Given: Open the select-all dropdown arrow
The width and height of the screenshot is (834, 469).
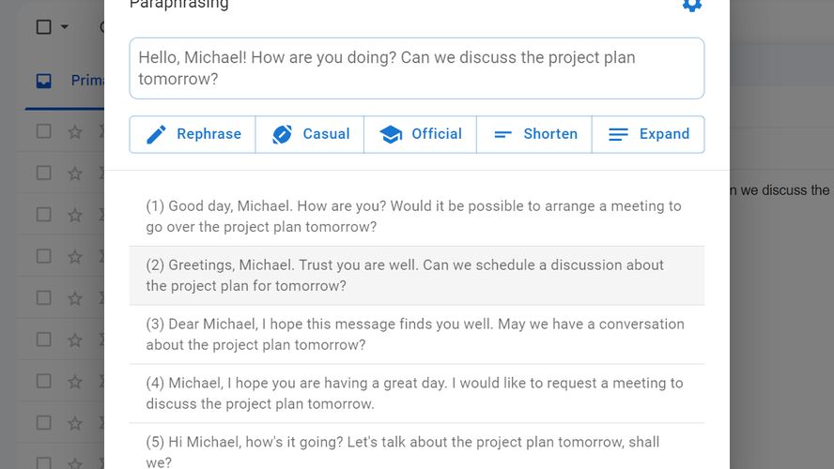Looking at the screenshot, I should [x=65, y=26].
